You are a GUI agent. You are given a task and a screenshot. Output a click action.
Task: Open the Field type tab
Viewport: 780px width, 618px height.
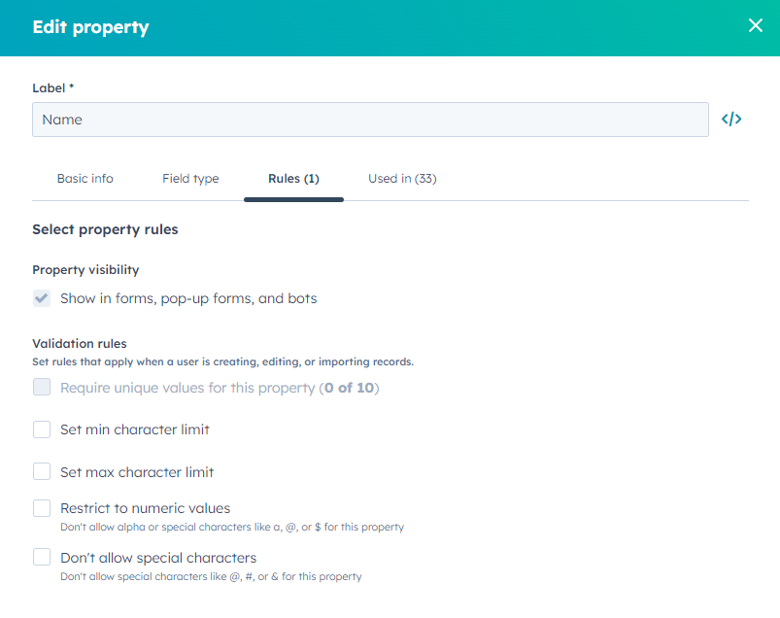[190, 179]
